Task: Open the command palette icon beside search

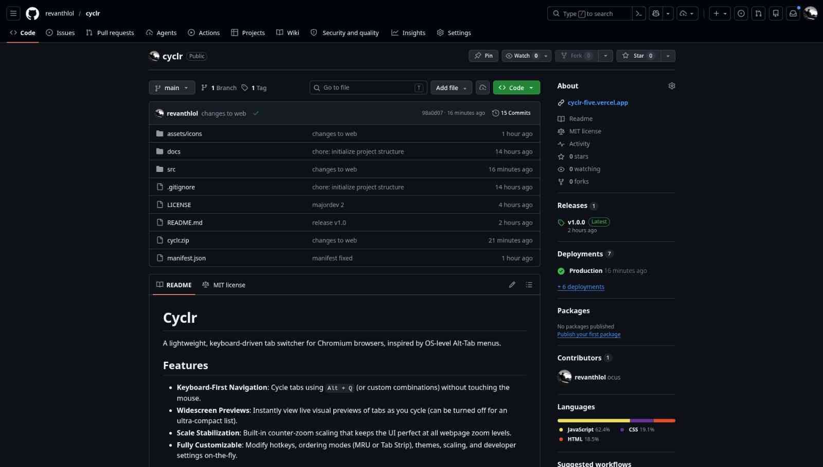Action: [639, 13]
